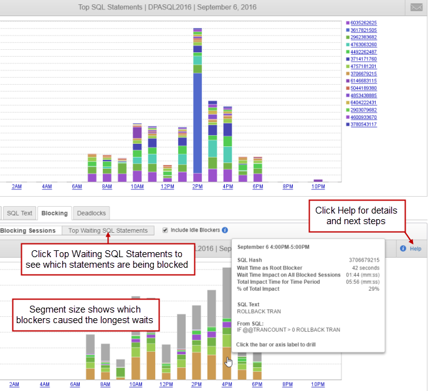Select the Blocking tab
Image resolution: width=428 pixels, height=391 pixels.
tap(54, 213)
